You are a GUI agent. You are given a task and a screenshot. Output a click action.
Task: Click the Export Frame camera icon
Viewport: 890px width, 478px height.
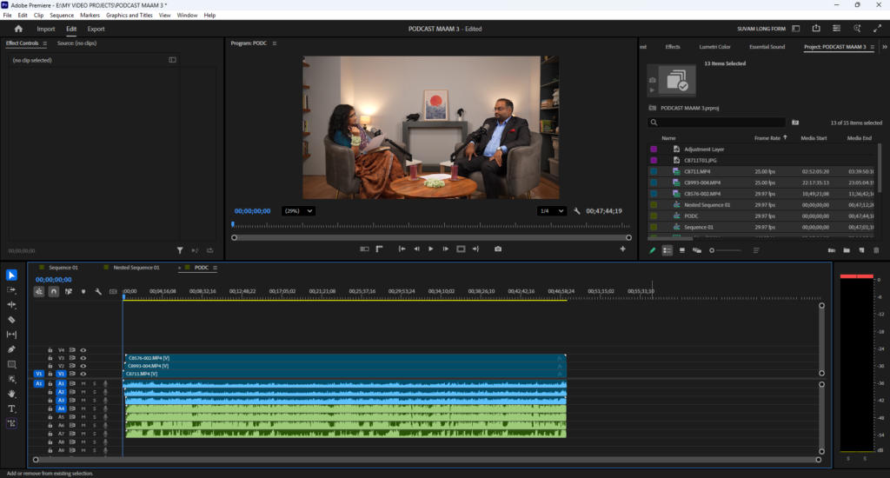pyautogui.click(x=498, y=249)
